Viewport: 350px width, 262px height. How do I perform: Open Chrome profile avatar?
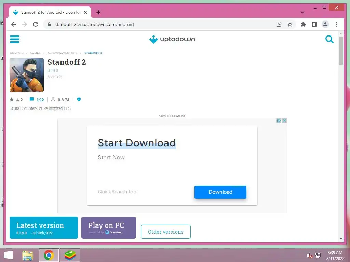click(x=325, y=24)
